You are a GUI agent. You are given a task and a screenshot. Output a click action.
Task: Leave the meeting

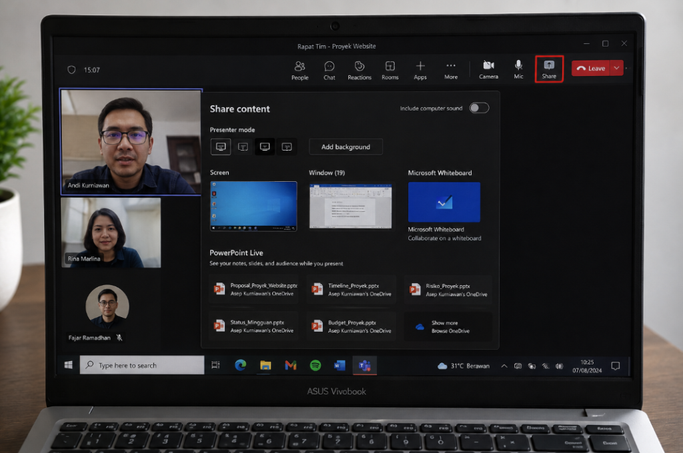pyautogui.click(x=591, y=69)
